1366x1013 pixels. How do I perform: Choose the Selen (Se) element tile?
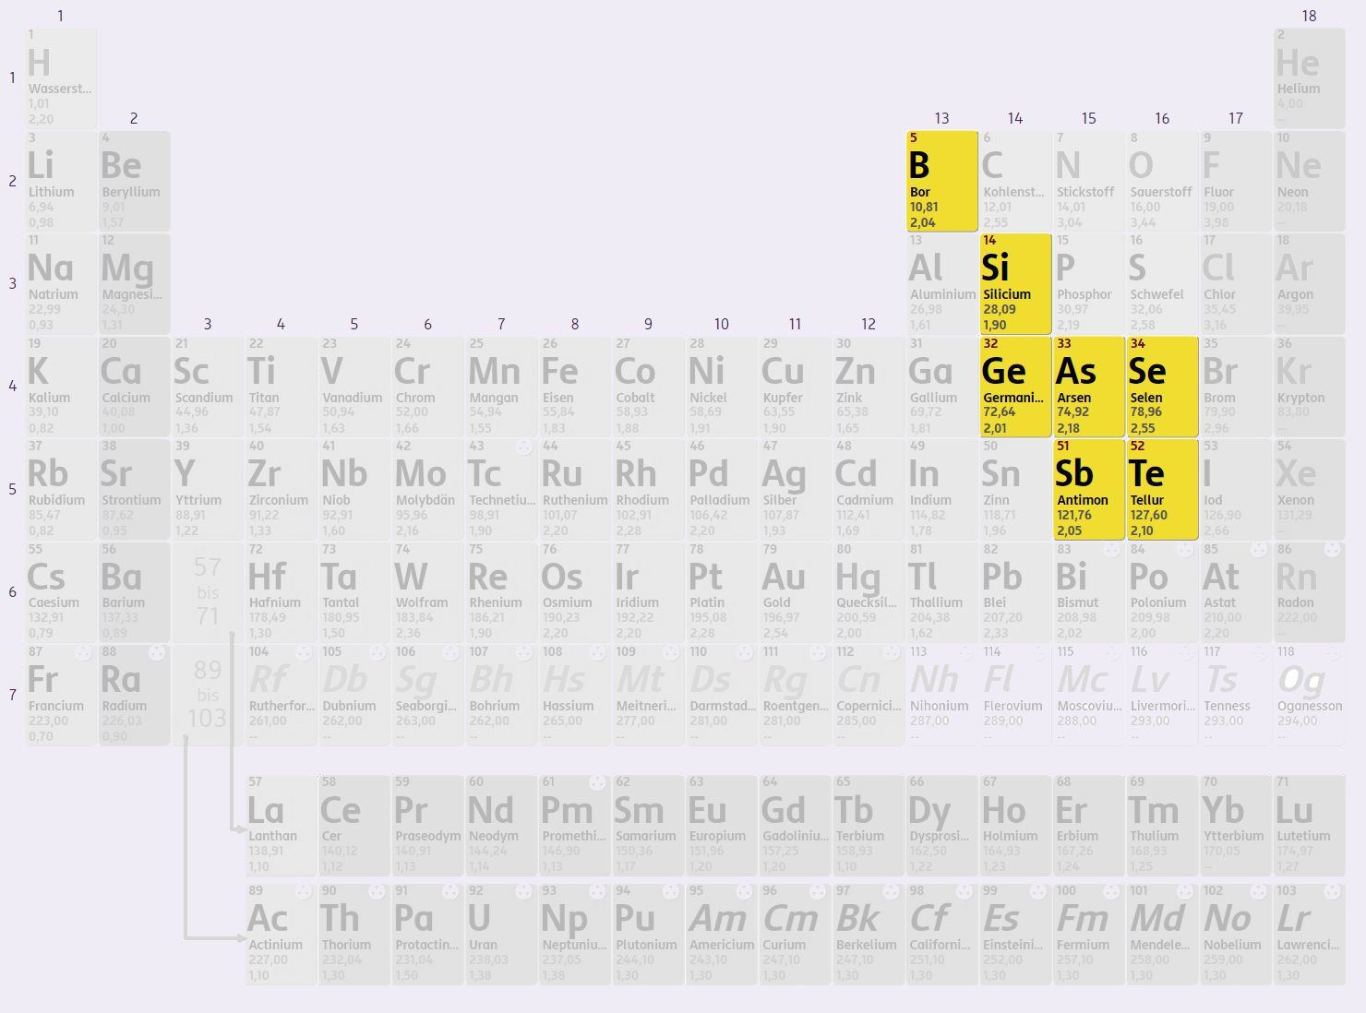1163,387
